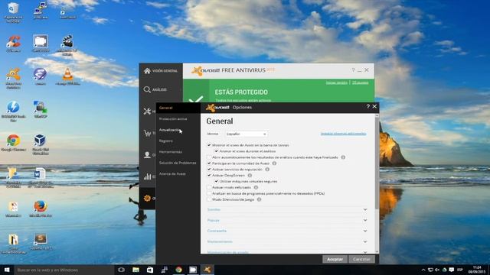Click install additional languages link
490x275 pixels.
point(343,134)
